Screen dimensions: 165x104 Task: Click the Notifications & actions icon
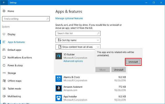pos(4,58)
